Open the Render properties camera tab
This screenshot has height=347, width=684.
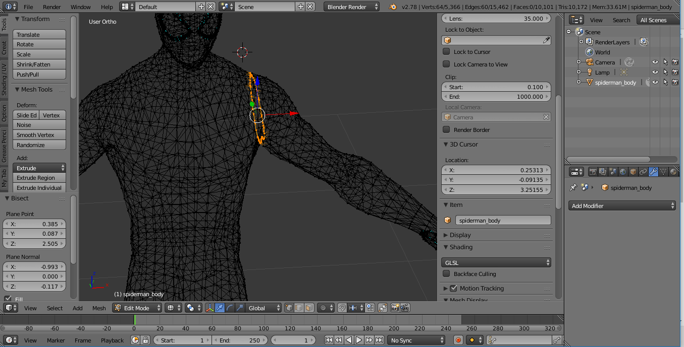593,172
